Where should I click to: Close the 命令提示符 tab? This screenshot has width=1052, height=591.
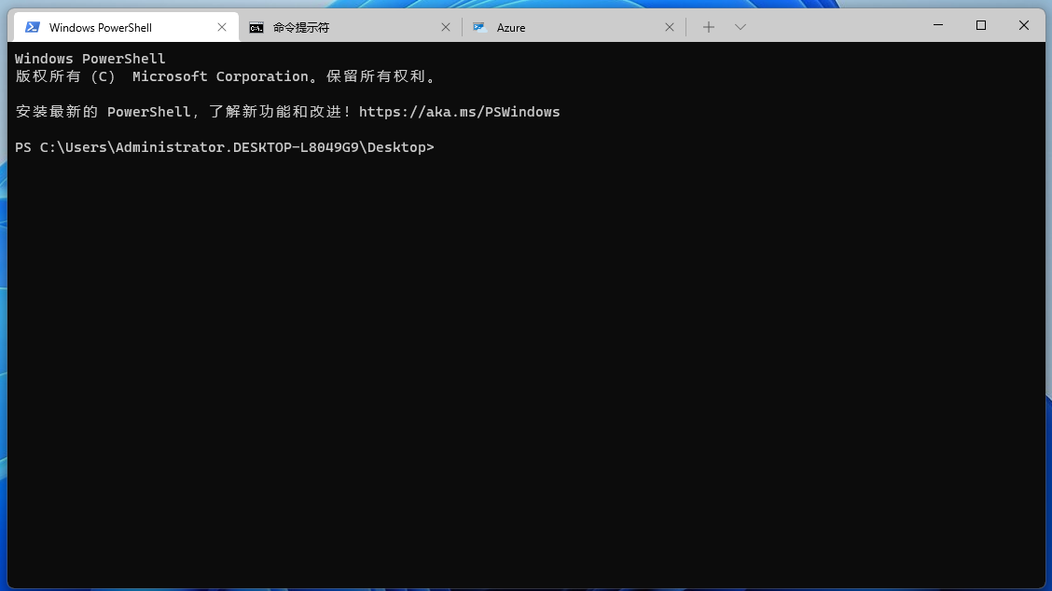446,27
